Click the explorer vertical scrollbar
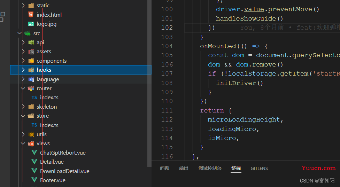The width and height of the screenshot is (340, 187). (149, 84)
